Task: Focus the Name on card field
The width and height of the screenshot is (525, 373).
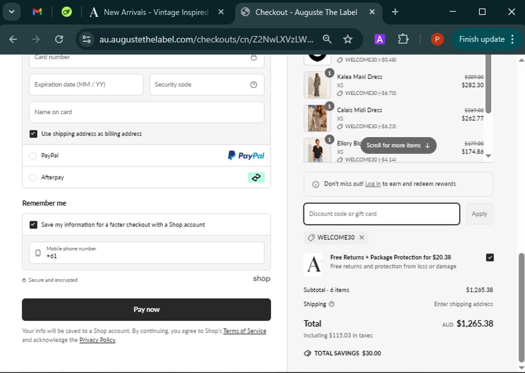Action: [147, 112]
